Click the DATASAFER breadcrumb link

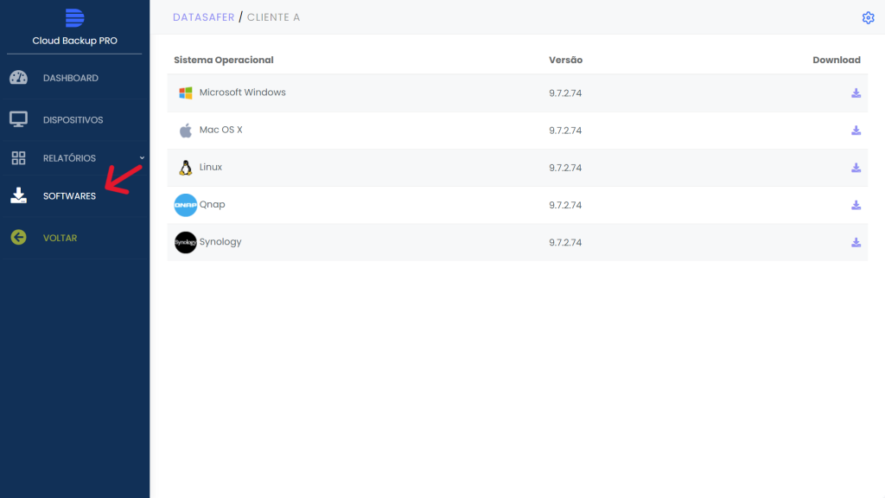(203, 17)
